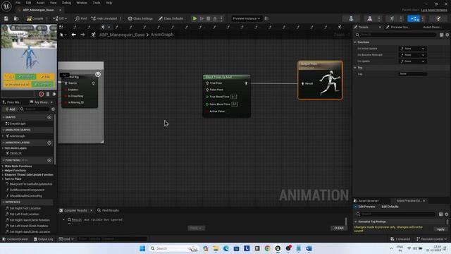Click the Add button in My Blueprint
The image size is (451, 254).
click(10, 109)
